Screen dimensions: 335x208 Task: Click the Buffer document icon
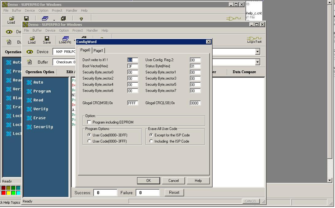point(30,62)
